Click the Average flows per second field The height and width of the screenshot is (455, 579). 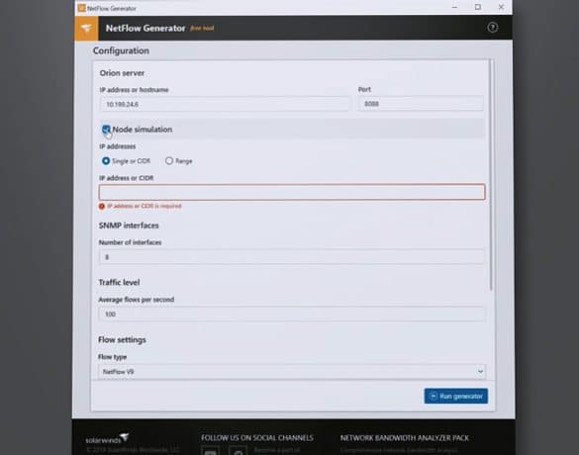pos(291,314)
